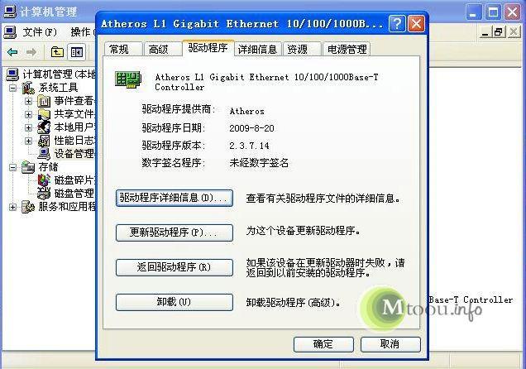Click the 卸载(U) uninstall button
The image size is (526, 369).
[175, 302]
